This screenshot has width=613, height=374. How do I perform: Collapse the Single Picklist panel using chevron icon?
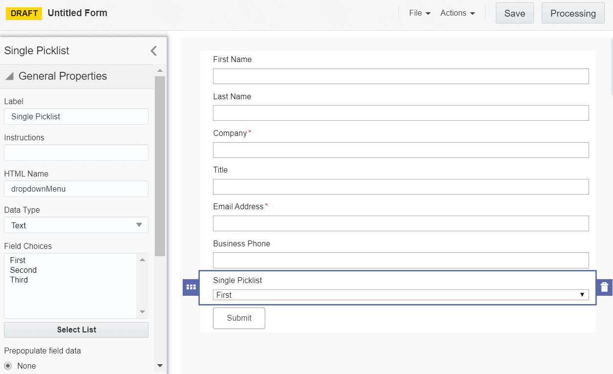(x=153, y=50)
